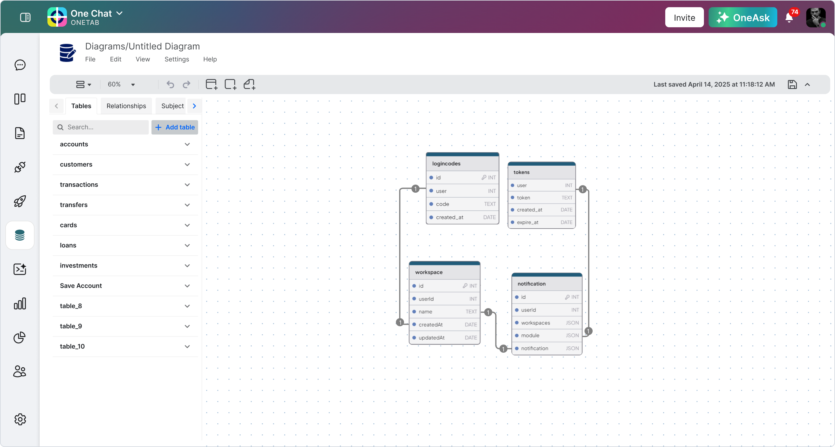Switch to the Relationships tab
Screen dimensions: 835x447
[x=126, y=106]
